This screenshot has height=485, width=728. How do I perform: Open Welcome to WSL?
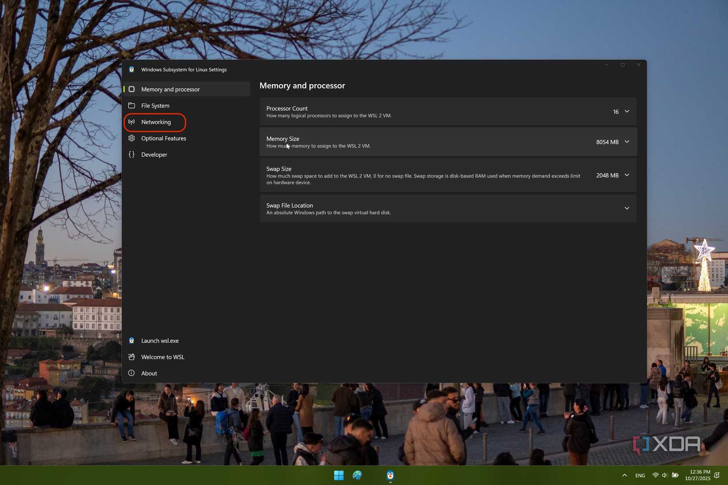pos(162,357)
